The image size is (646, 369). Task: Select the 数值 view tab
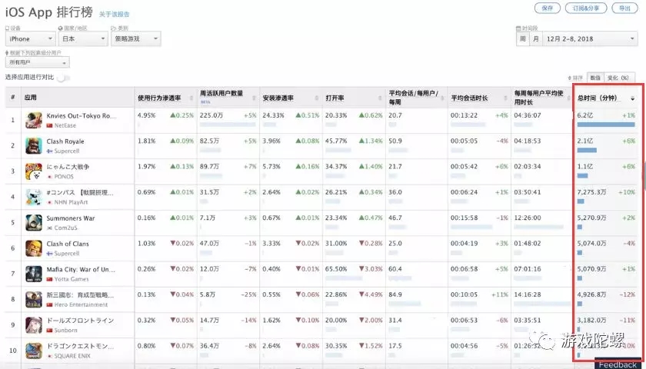[595, 78]
